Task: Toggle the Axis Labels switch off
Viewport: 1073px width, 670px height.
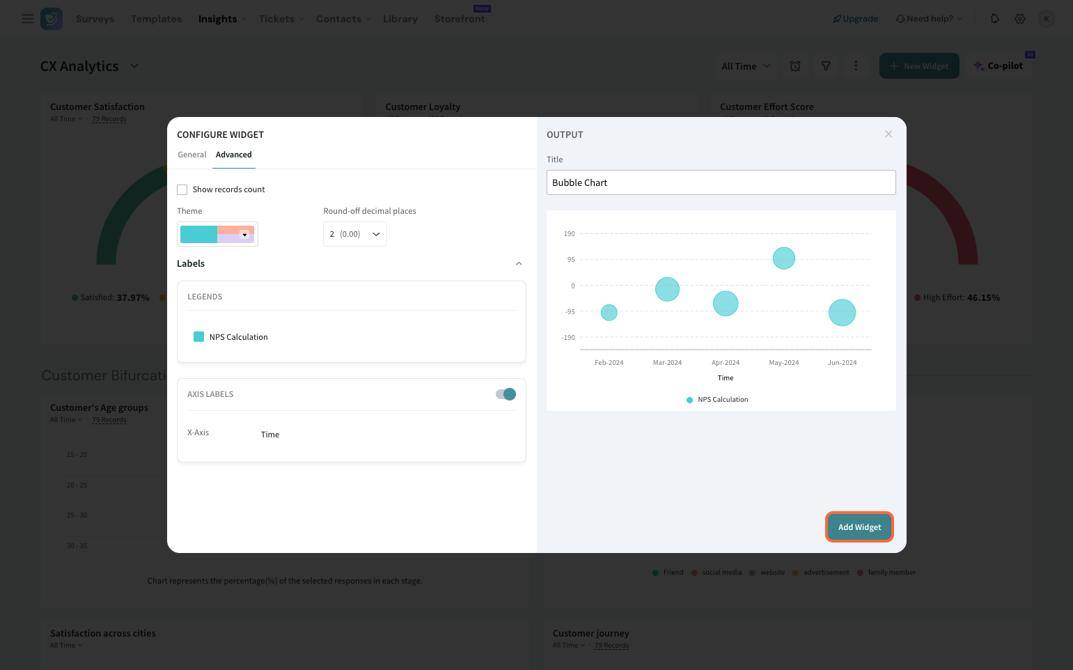Action: click(506, 394)
